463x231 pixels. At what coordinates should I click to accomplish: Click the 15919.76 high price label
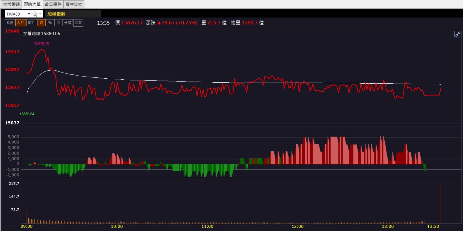pos(42,43)
